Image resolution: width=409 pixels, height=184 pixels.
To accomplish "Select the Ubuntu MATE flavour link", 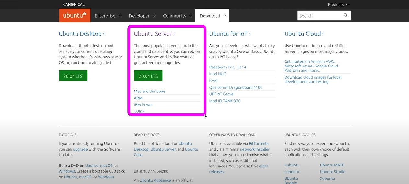I will click(332, 165).
